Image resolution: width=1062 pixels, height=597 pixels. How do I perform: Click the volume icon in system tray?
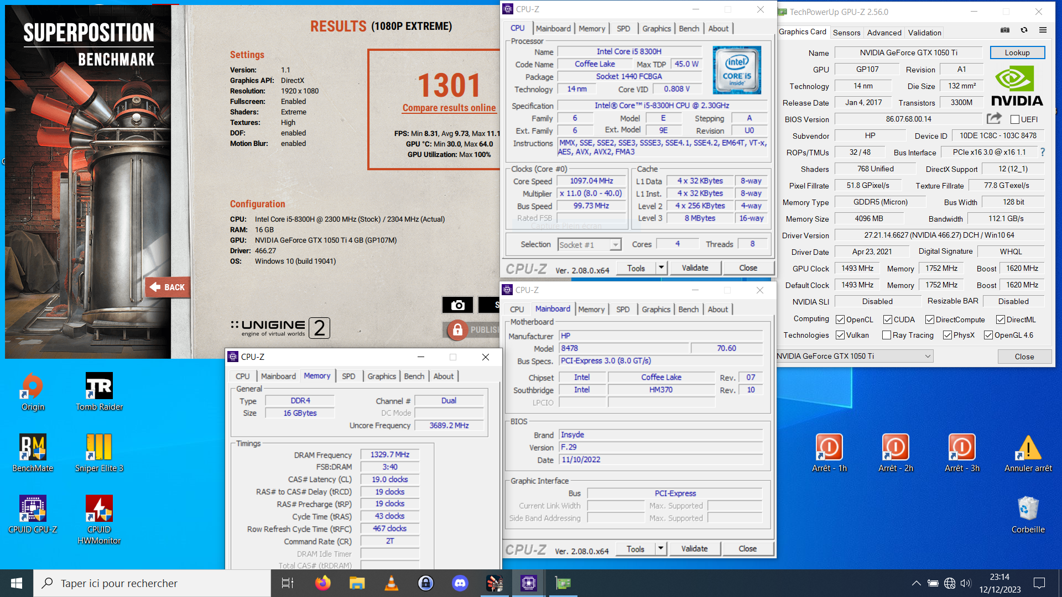pos(966,583)
